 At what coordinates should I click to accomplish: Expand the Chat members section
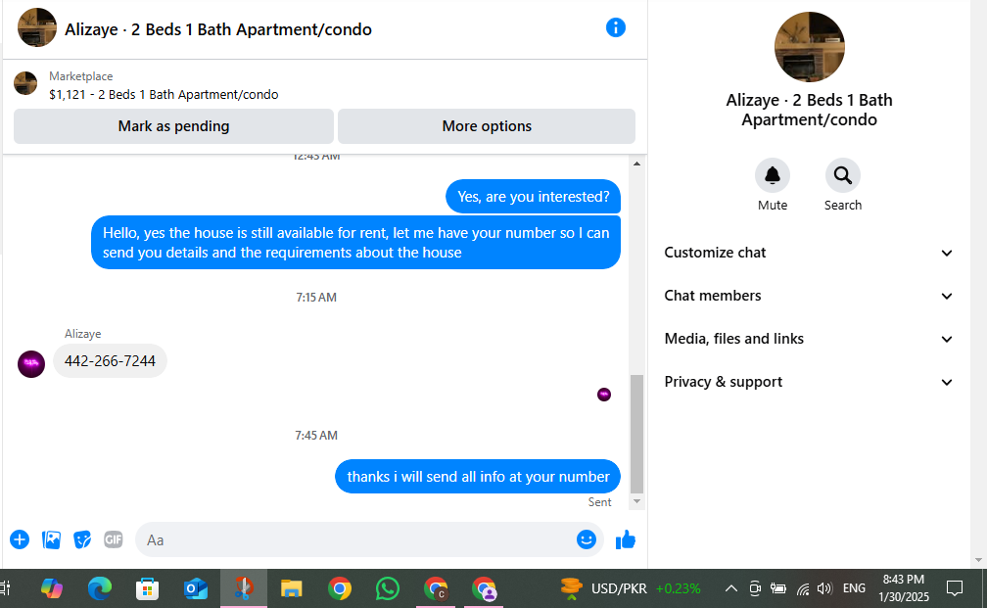809,296
